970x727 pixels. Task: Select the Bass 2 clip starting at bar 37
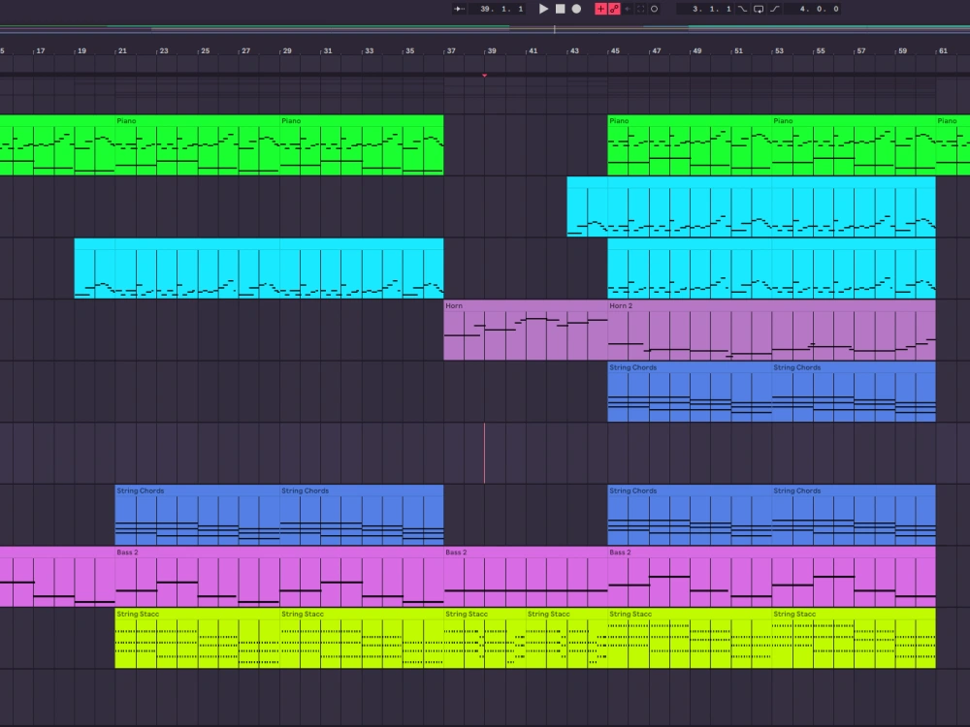point(525,577)
